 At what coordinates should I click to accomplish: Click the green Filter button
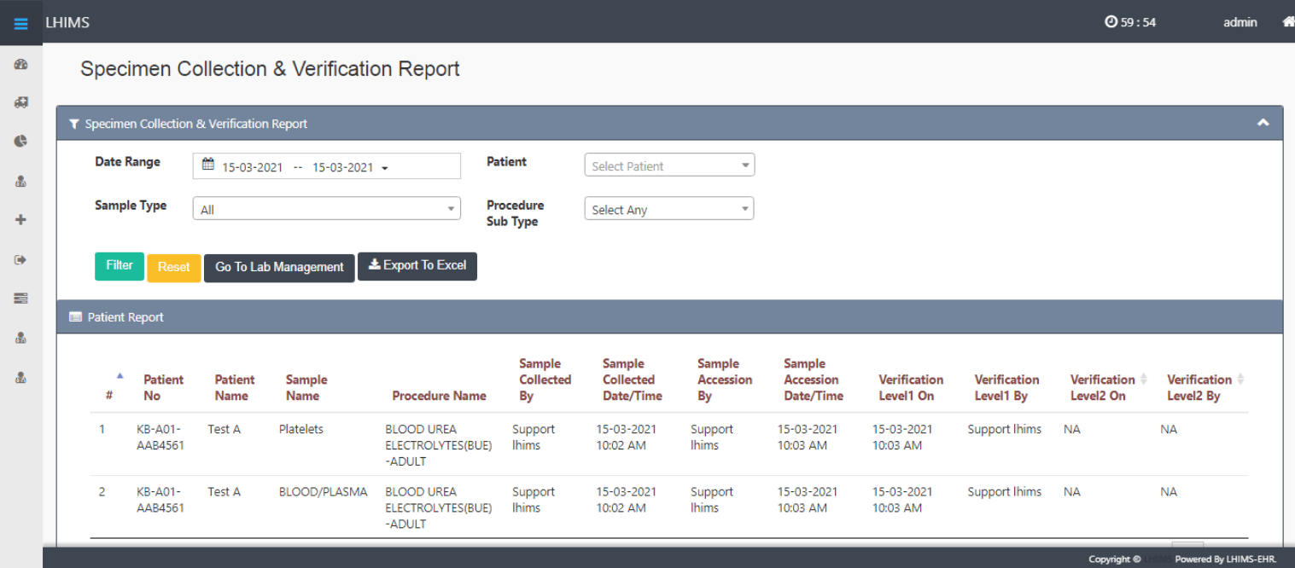pos(119,266)
